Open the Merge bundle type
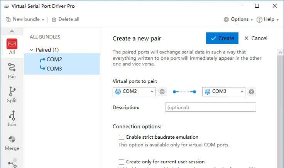The width and height of the screenshot is (284, 168). tap(12, 143)
